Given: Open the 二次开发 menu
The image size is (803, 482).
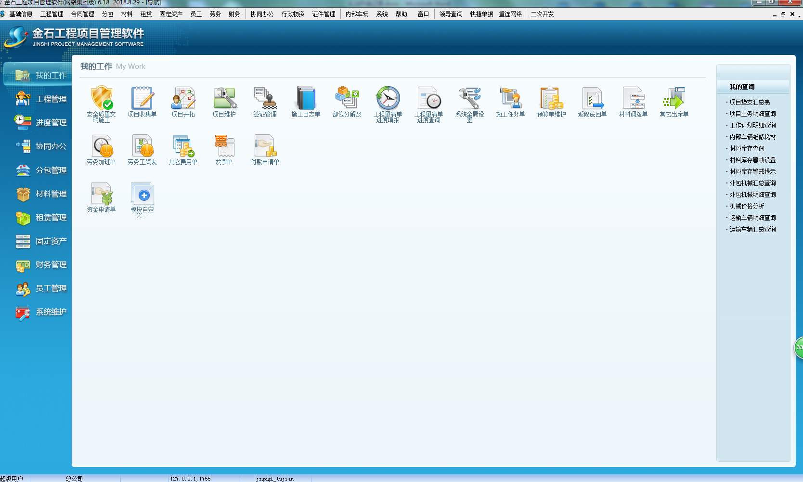Looking at the screenshot, I should [542, 14].
